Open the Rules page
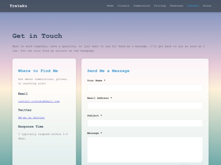Image resolution: width=221 pixels, height=165 pixels. [x=207, y=6]
